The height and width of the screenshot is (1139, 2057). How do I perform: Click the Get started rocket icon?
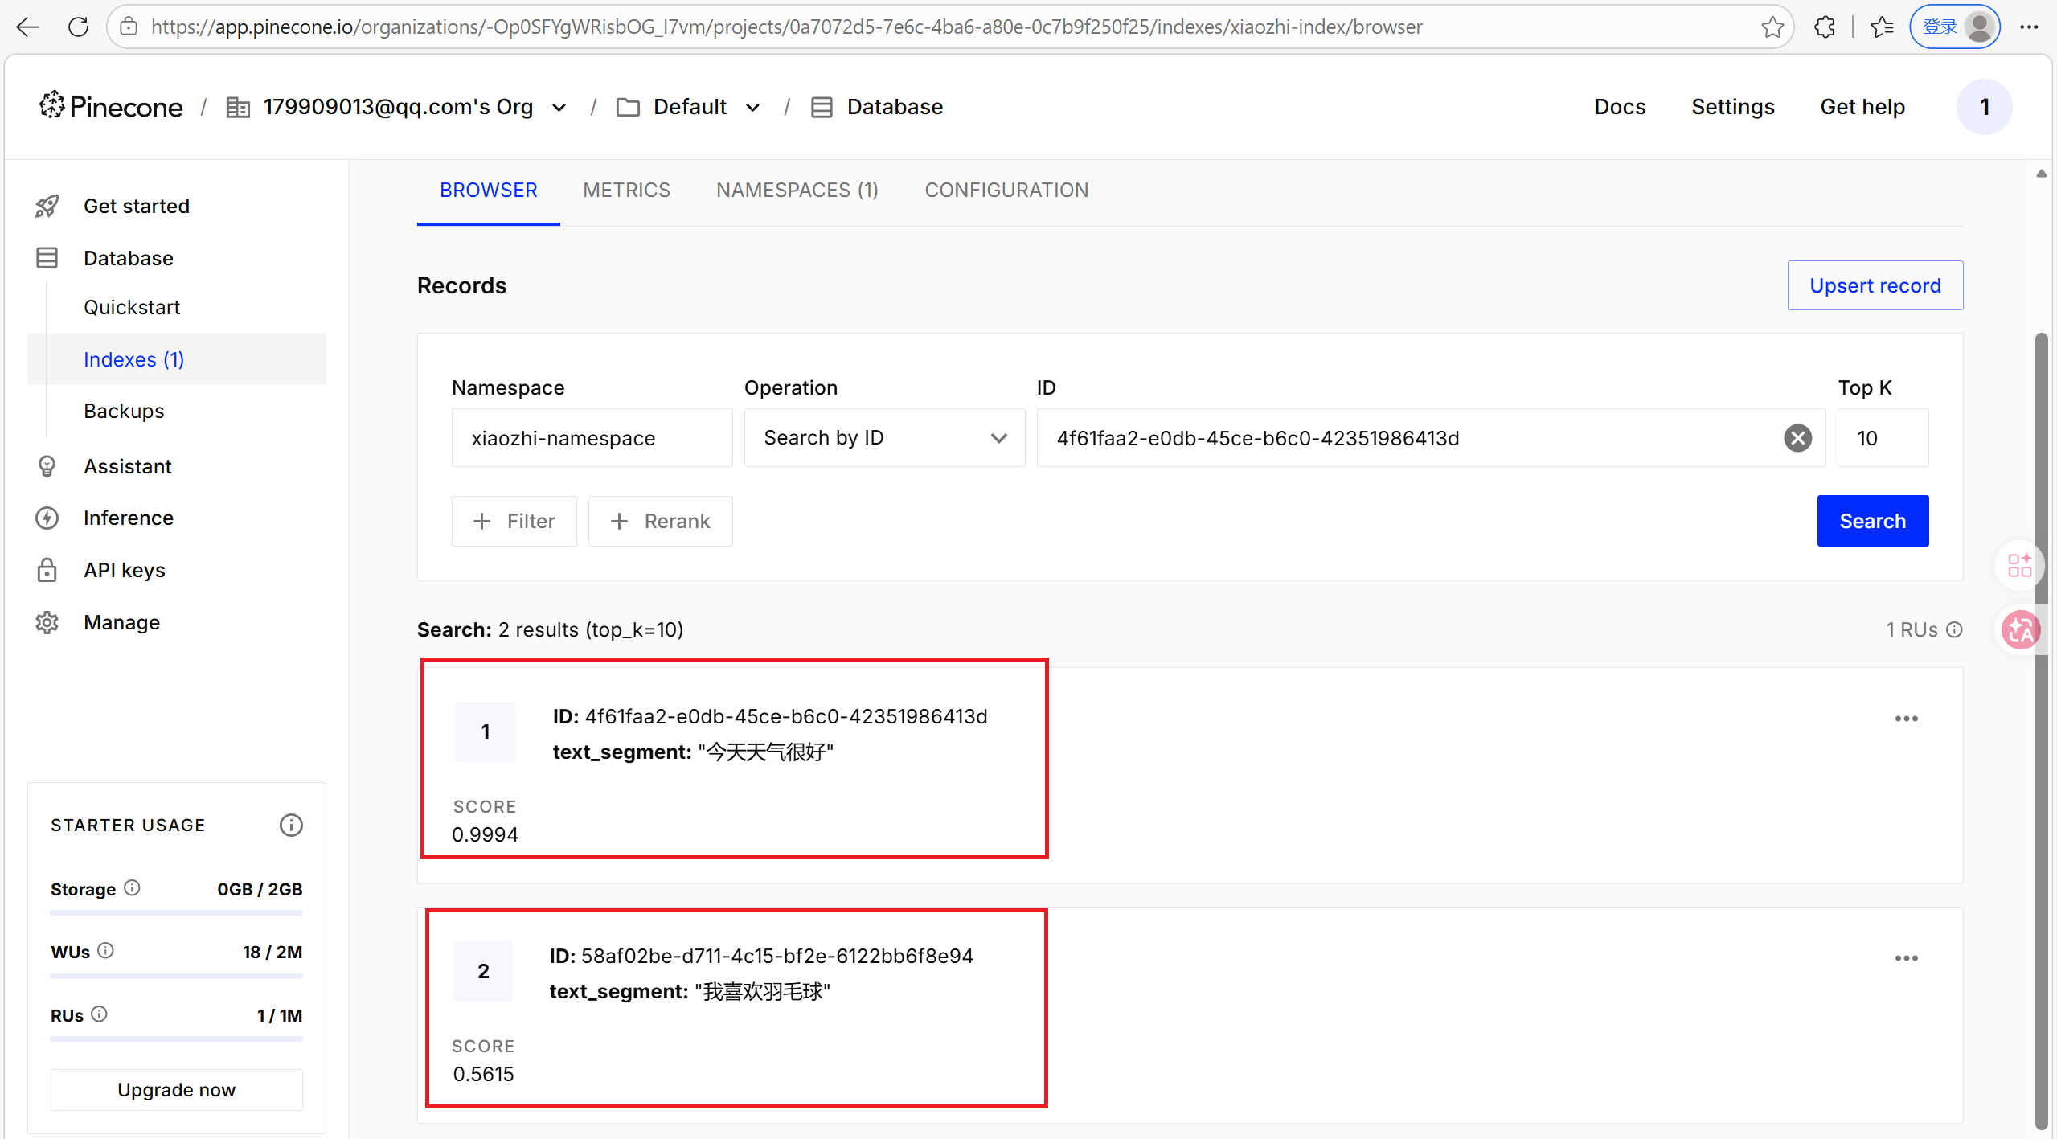click(47, 207)
